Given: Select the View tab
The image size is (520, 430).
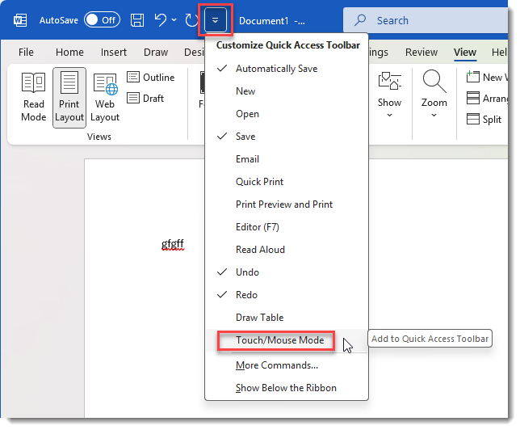Looking at the screenshot, I should tap(465, 52).
